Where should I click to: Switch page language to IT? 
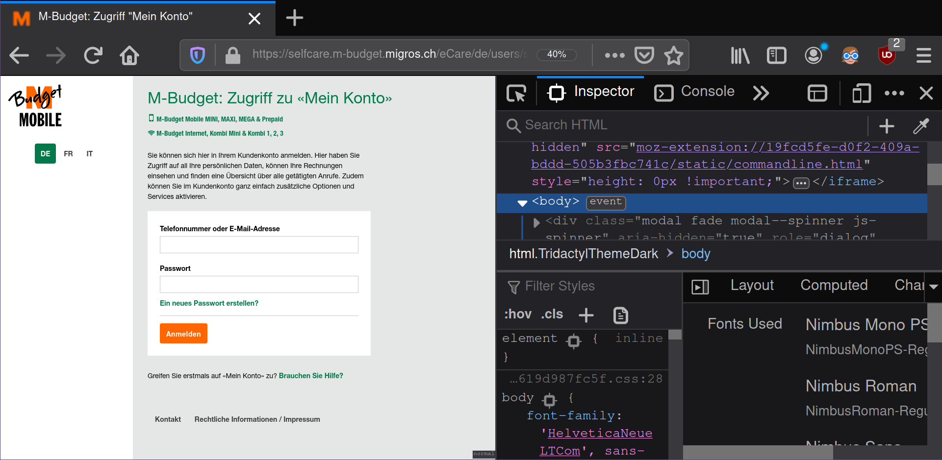point(89,154)
